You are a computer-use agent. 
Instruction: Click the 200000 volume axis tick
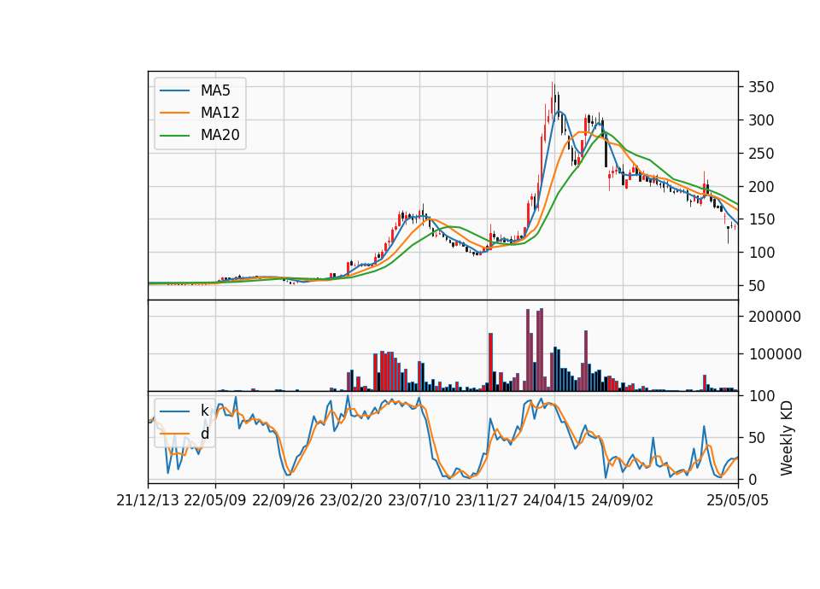(x=775, y=317)
